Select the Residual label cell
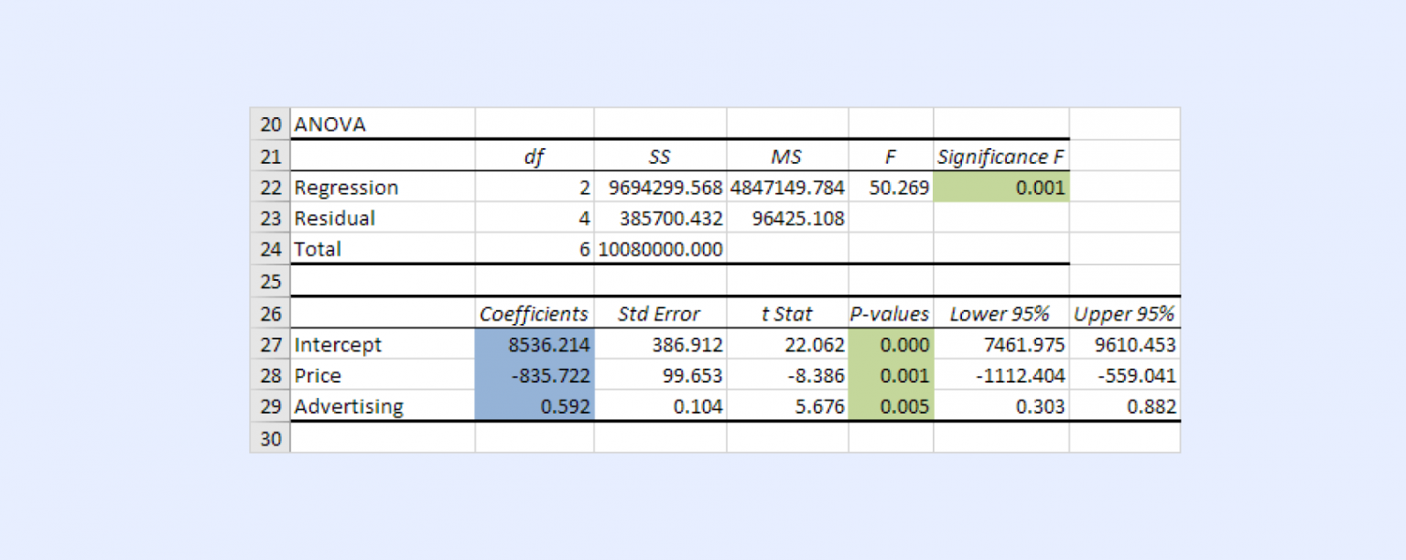This screenshot has width=1406, height=560. tap(334, 218)
